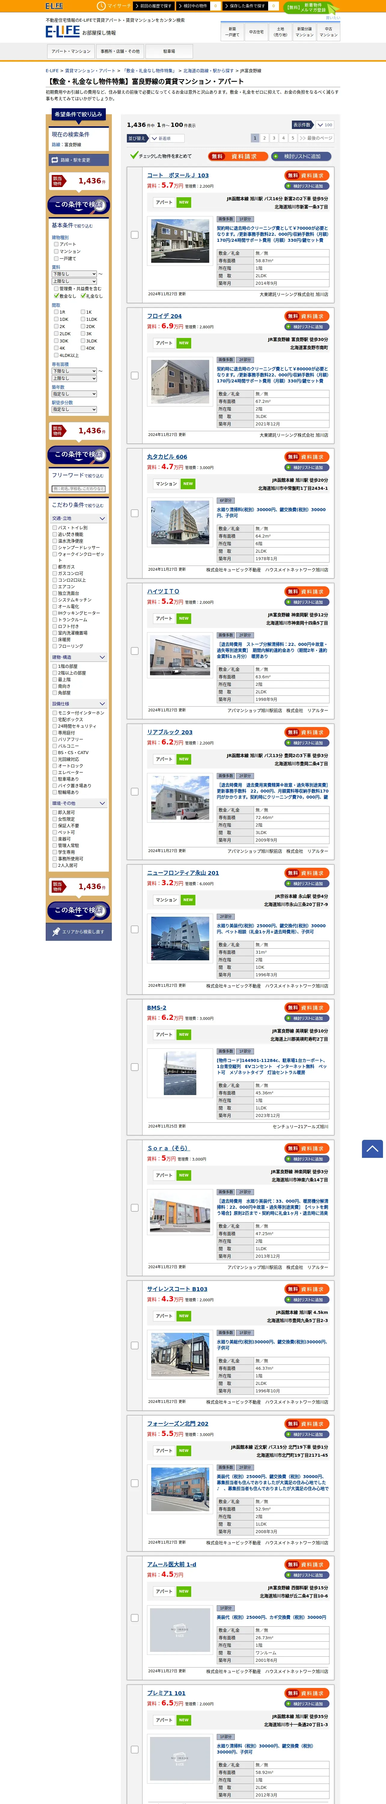Open 丸タカビル 606 building thumbnail photo

point(180,523)
